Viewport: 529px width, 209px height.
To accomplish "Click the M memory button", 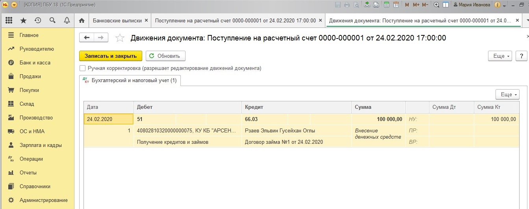I will point(407,5).
